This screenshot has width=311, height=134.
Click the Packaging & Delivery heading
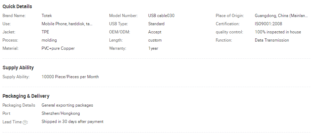pos(26,96)
